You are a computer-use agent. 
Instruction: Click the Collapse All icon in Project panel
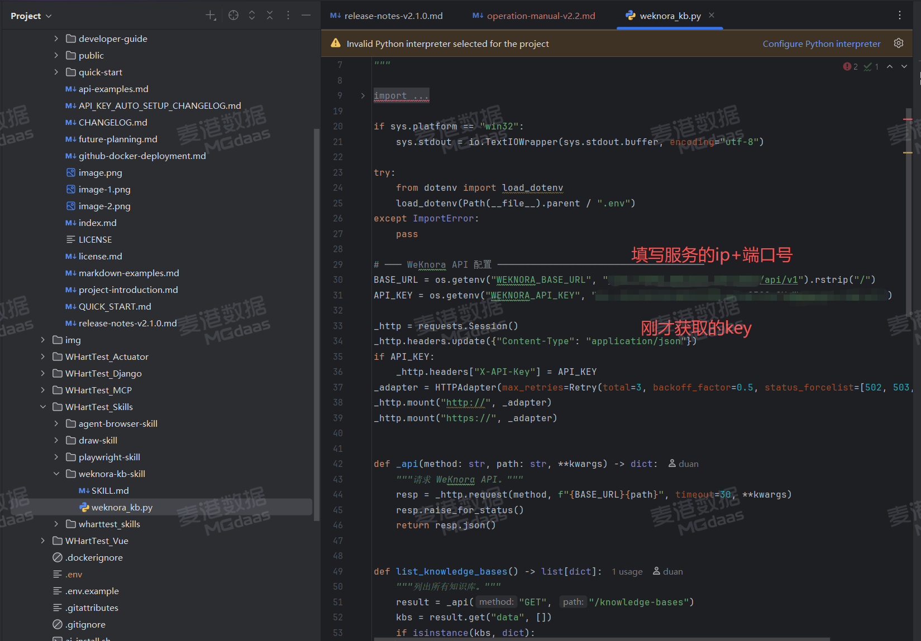click(270, 16)
